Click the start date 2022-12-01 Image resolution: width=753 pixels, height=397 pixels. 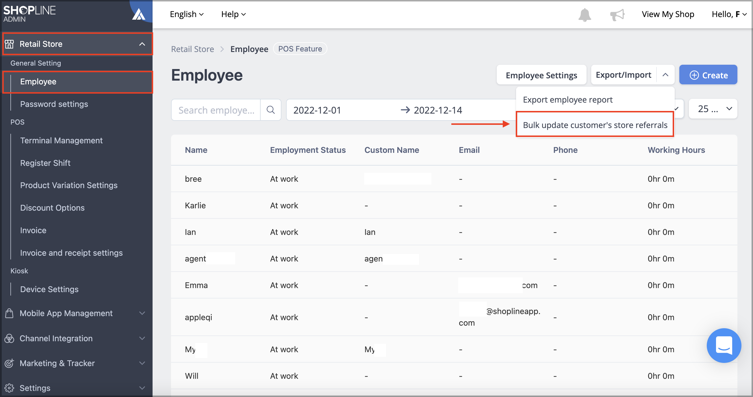tap(317, 110)
